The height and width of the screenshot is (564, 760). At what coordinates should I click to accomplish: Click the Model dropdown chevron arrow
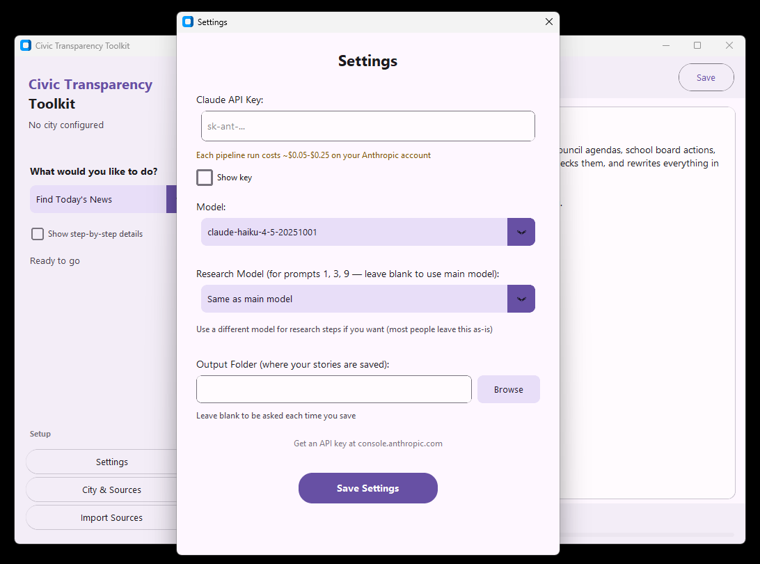[521, 232]
